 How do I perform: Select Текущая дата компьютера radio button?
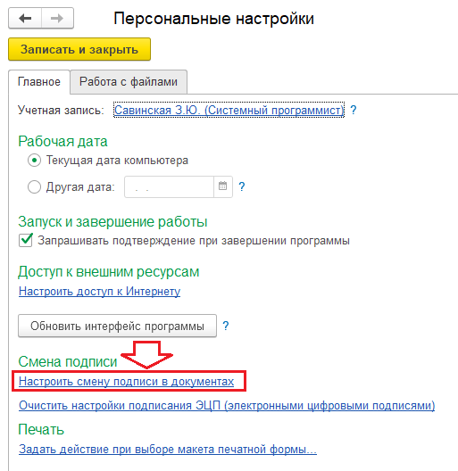click(34, 161)
